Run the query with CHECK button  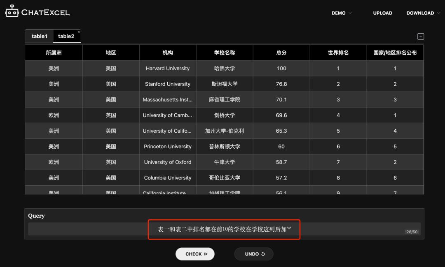click(x=195, y=254)
